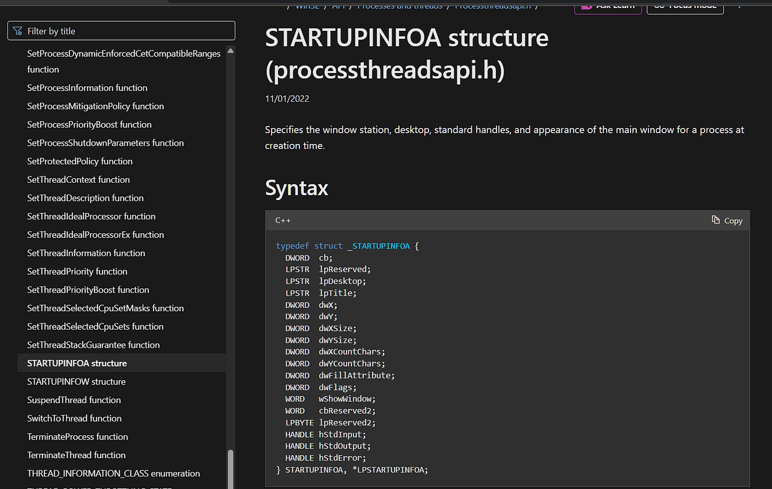
Task: Open SetThreadIdealProcessorEx function
Action: (x=96, y=235)
